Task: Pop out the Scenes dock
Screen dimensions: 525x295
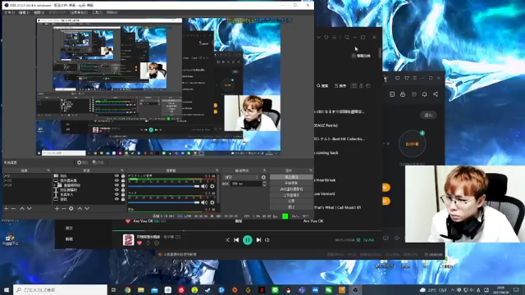Action: coord(48,170)
